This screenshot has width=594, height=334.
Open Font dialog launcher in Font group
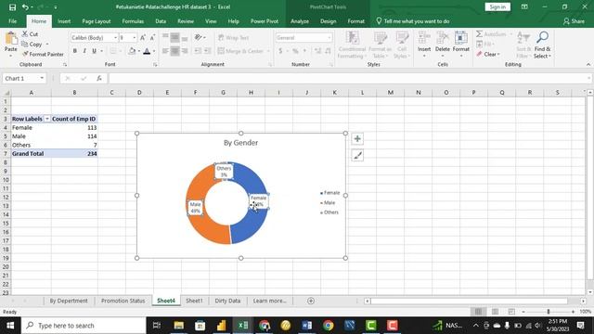pyautogui.click(x=155, y=65)
